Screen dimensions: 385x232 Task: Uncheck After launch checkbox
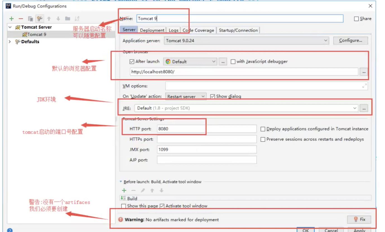[132, 61]
